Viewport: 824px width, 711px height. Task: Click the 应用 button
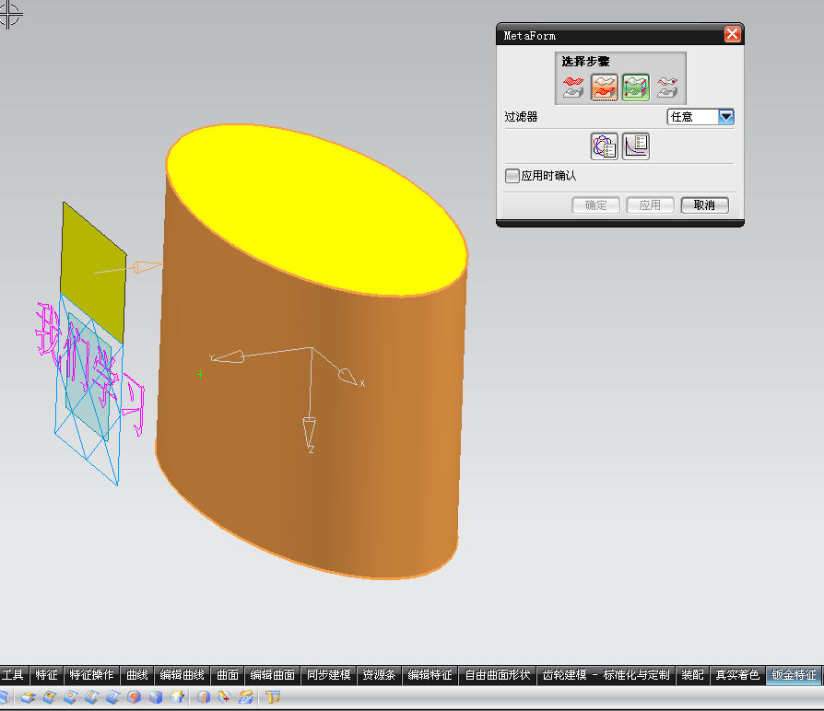(x=650, y=205)
